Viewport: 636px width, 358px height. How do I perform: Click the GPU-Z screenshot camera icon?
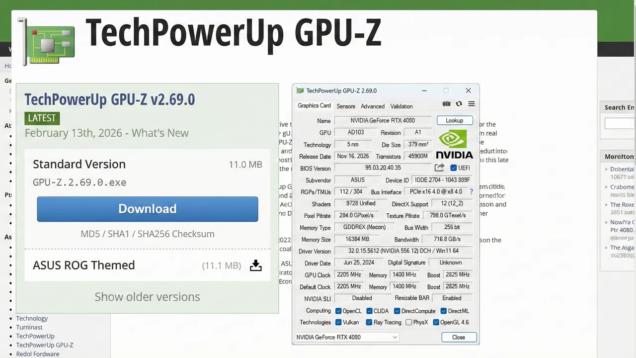click(x=446, y=104)
